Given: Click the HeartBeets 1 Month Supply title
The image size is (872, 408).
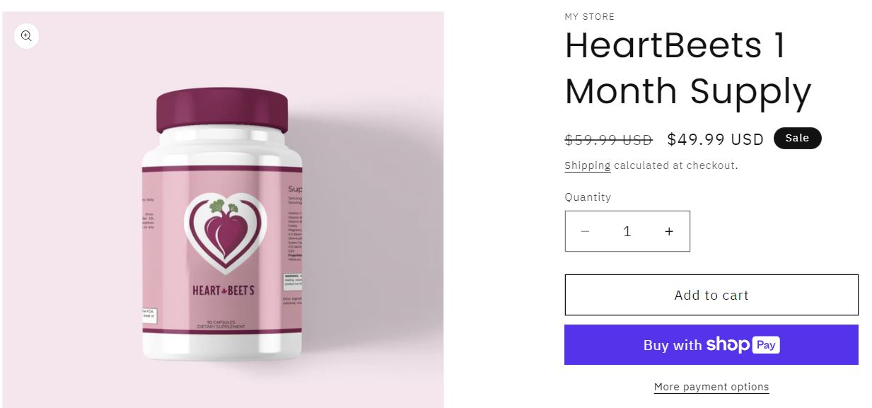Looking at the screenshot, I should pos(688,69).
